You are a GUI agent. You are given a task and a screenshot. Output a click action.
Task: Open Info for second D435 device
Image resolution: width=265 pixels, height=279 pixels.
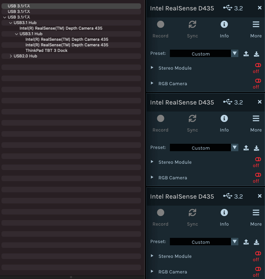pos(224,119)
